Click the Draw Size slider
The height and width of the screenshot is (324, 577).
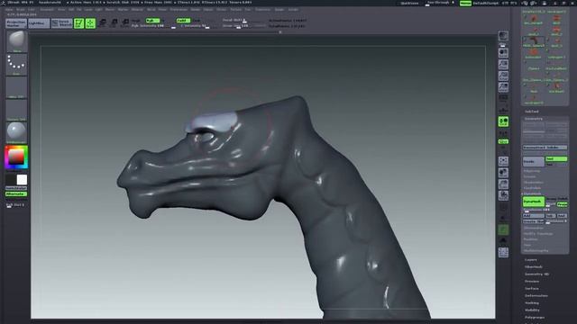pyautogui.click(x=244, y=26)
